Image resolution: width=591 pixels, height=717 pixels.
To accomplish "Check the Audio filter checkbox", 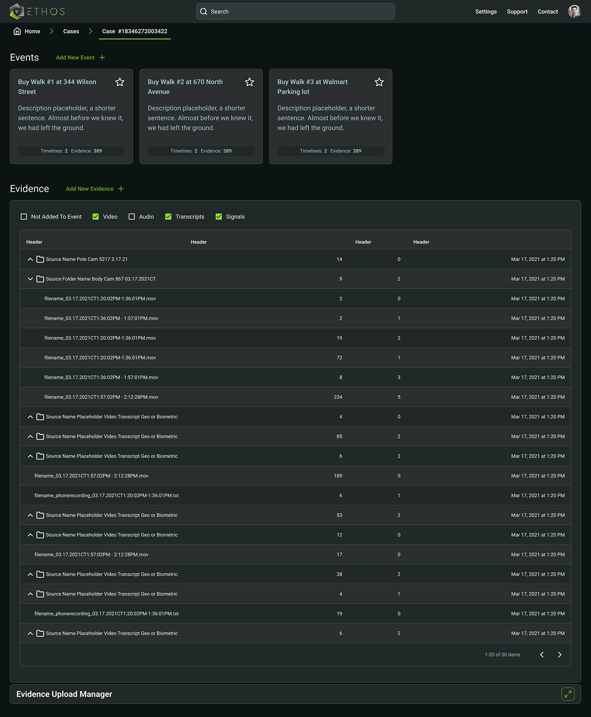I will (132, 217).
